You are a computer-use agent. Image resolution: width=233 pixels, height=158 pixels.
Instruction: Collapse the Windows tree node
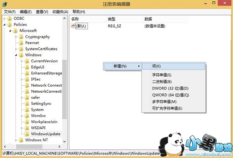coord(16,55)
